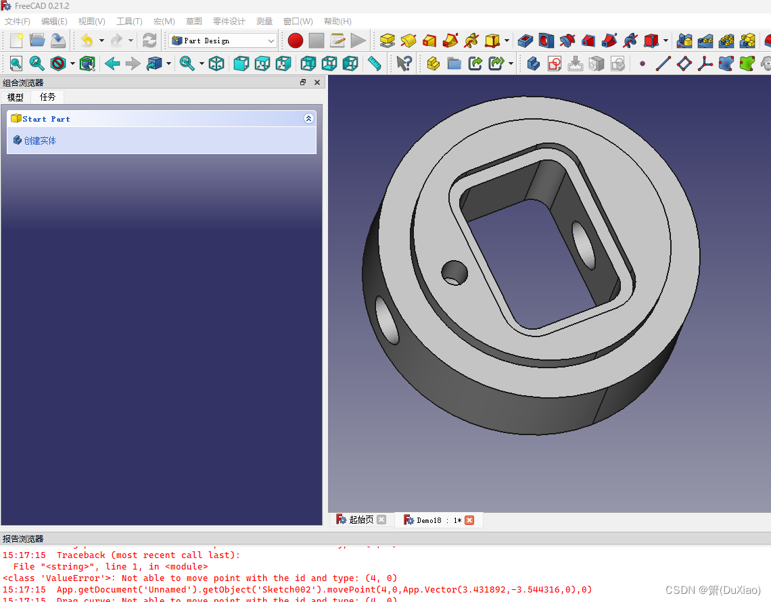Create a new Body
This screenshot has width=771, height=602.
534,64
